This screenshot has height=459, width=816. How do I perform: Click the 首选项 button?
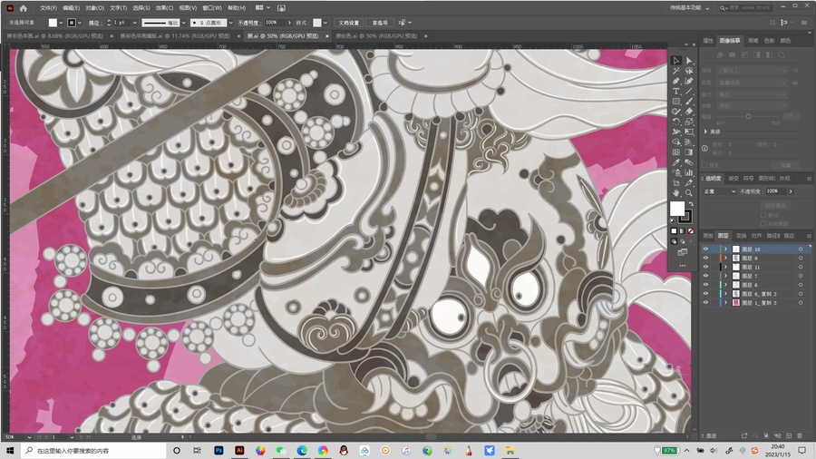pyautogui.click(x=380, y=23)
